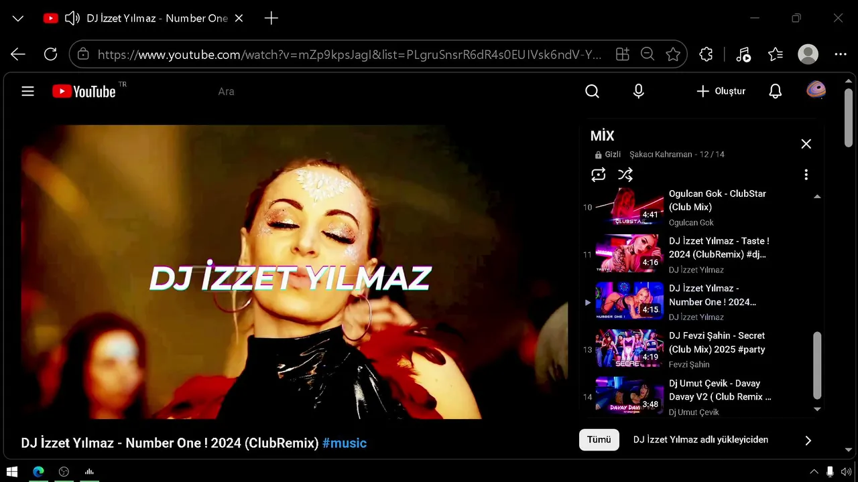
Task: Toggle shuffle for the MİX playlist
Action: point(625,175)
